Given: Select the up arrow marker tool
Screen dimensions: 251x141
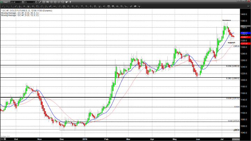Looking at the screenshot, I should [86, 6].
